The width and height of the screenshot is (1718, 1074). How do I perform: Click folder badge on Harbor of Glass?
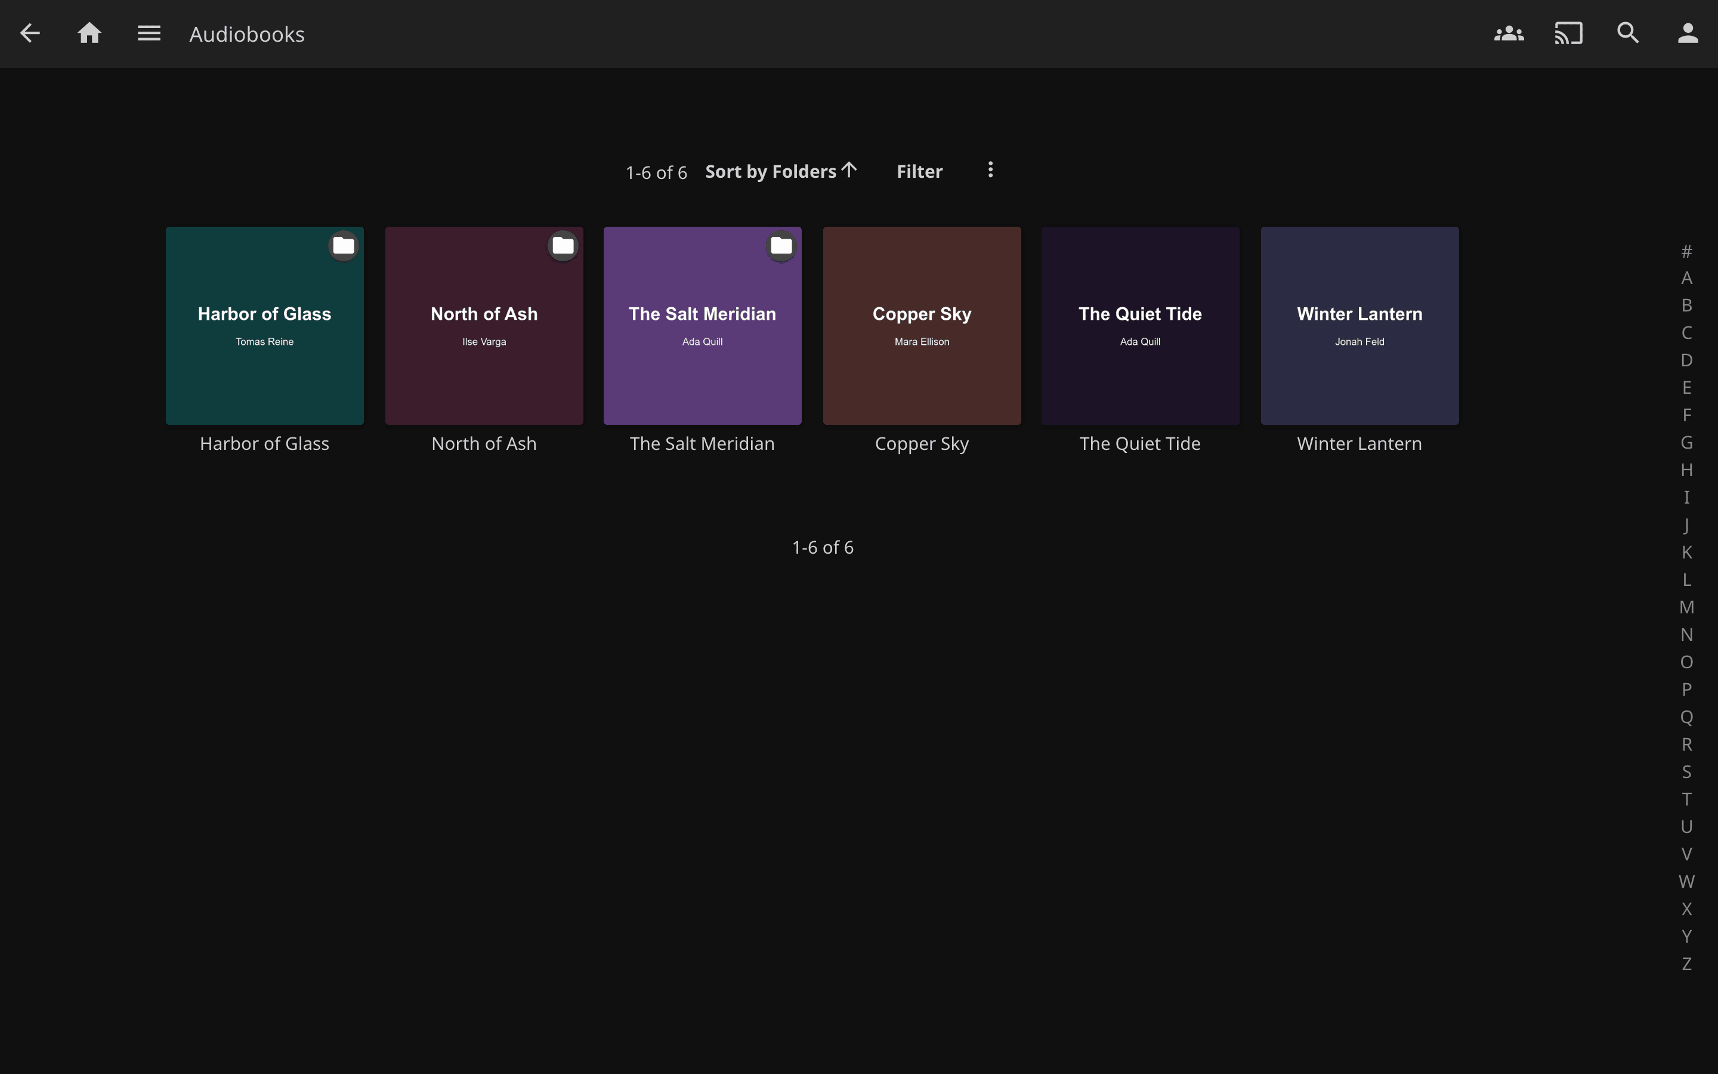tap(344, 246)
